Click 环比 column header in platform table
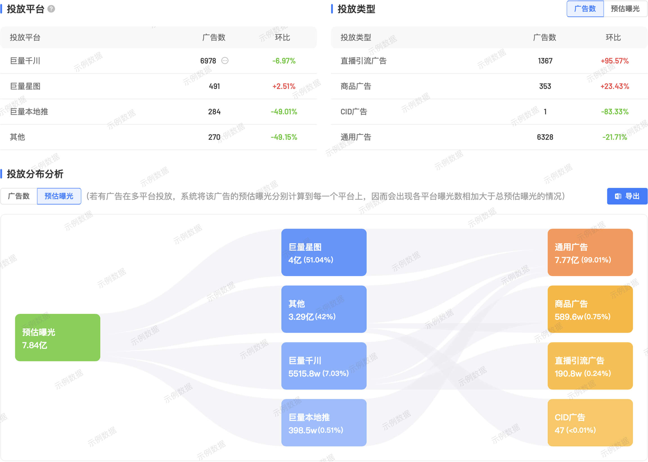This screenshot has height=462, width=648. 282,37
